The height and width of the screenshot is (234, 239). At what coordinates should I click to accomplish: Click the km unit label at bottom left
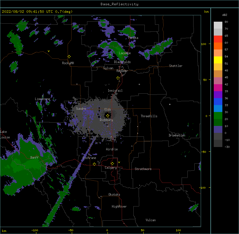click(x=4, y=231)
